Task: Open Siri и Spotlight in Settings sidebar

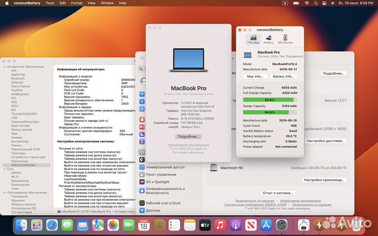Action: (x=154, y=182)
